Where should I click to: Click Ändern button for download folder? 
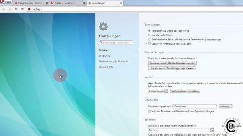tap(226, 107)
